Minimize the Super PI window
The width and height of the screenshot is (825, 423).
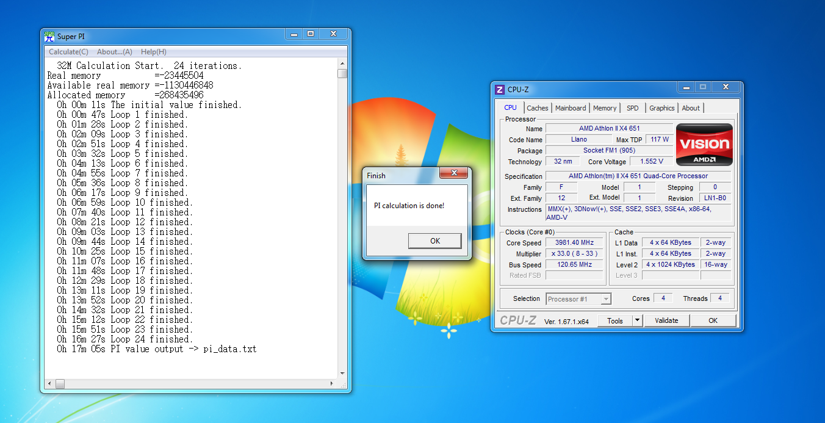294,34
